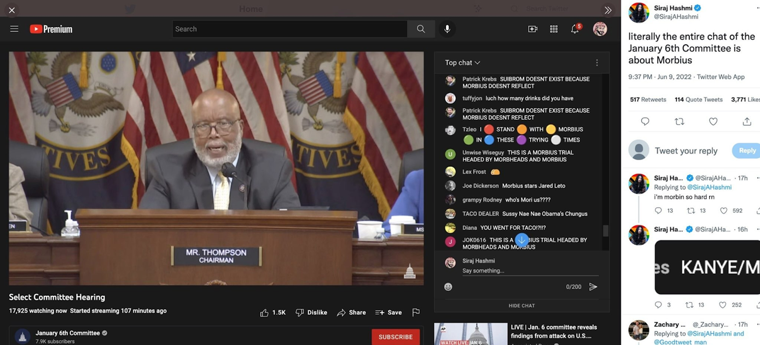Click Joe Dickerson chat message
Image resolution: width=760 pixels, height=345 pixels.
click(x=514, y=186)
